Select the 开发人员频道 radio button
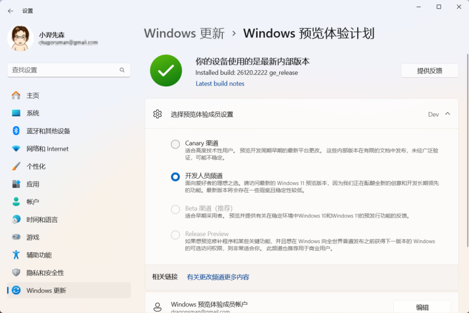Image resolution: width=469 pixels, height=313 pixels. pos(175,177)
